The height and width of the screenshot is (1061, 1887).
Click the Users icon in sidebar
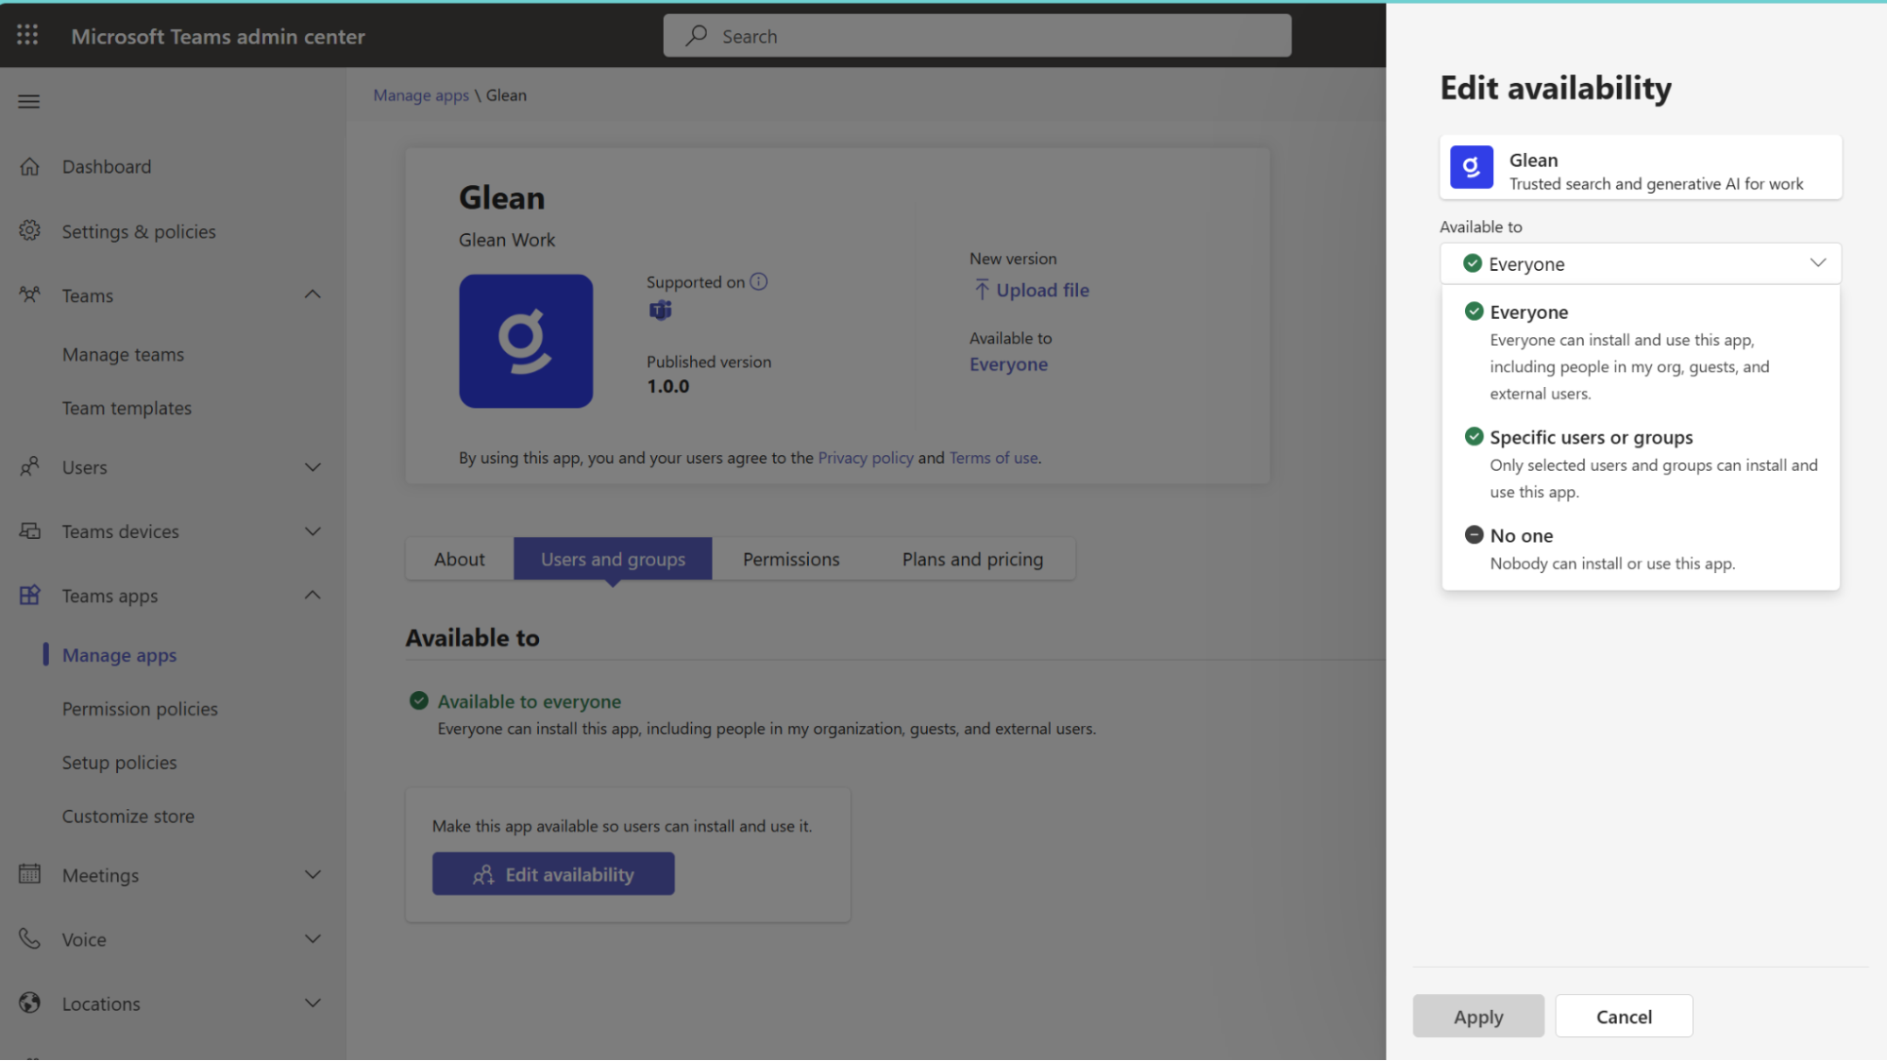coord(30,466)
